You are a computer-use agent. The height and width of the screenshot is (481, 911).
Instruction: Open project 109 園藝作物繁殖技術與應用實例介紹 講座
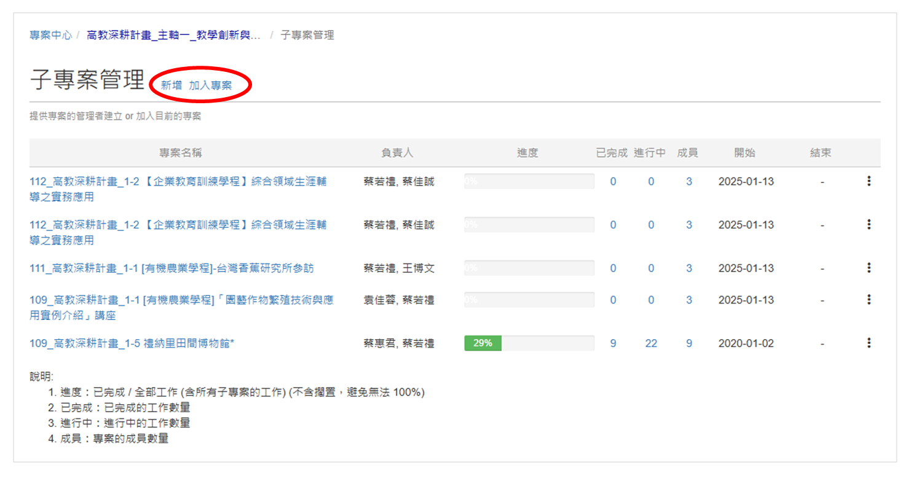pyautogui.click(x=181, y=300)
